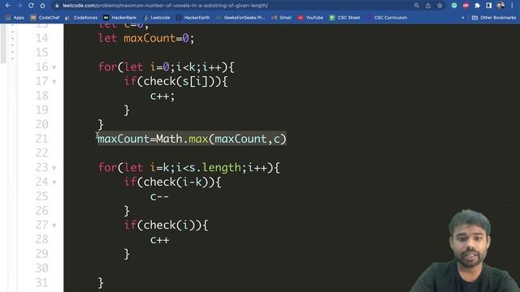Collapse the if block at line 17
Image resolution: width=520 pixels, height=292 pixels.
pos(54,81)
